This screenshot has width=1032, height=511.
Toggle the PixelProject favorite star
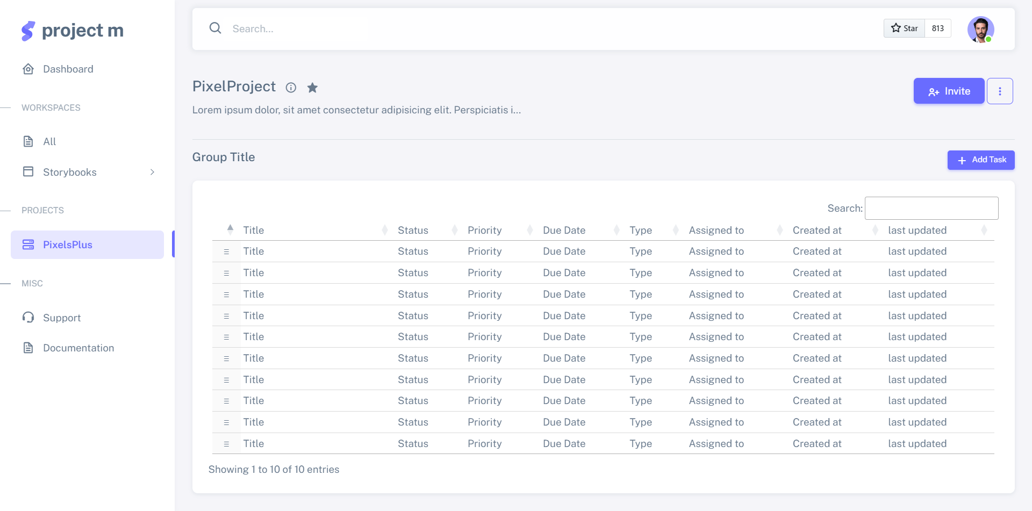pos(312,88)
